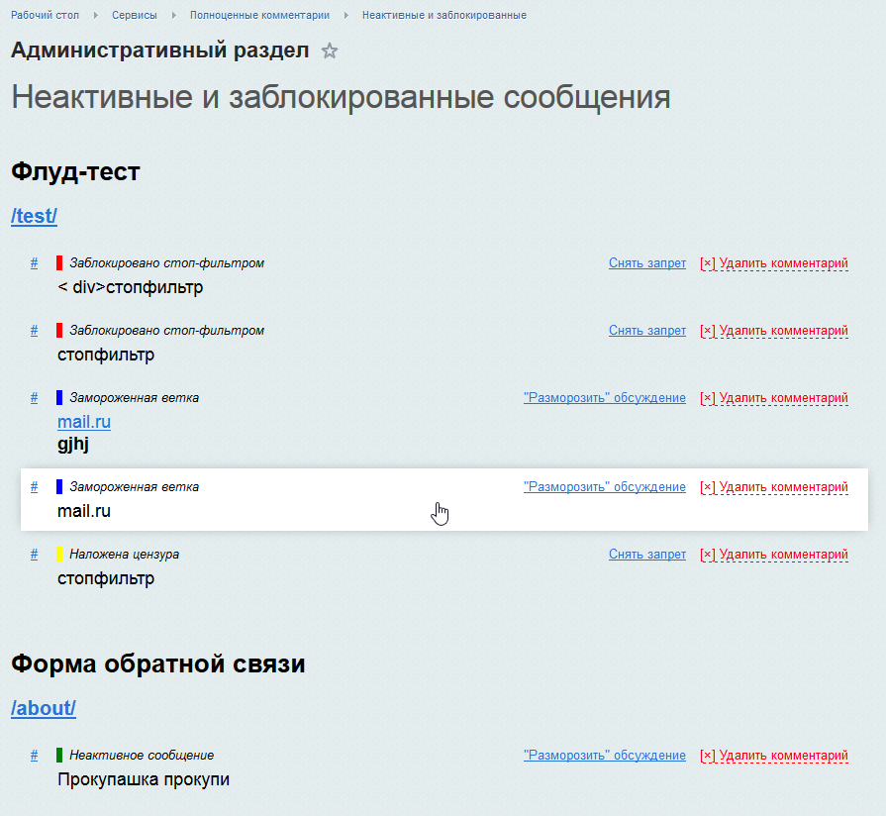Click yellow censorship marker beside "Наложена цензура"
Image resolution: width=886 pixels, height=816 pixels.
59,555
